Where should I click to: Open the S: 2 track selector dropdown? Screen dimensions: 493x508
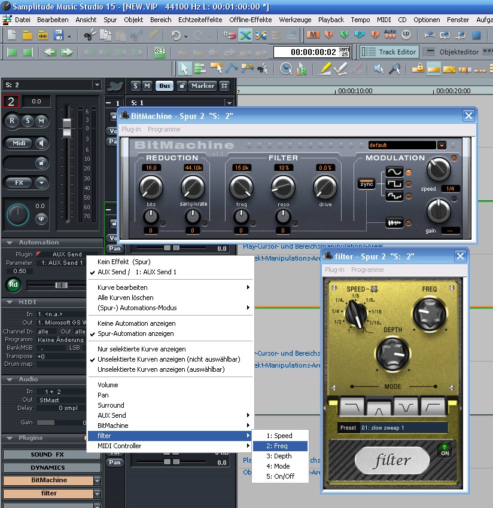click(x=97, y=85)
